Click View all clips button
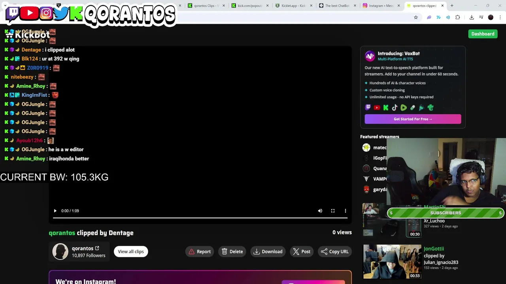 tap(131, 252)
